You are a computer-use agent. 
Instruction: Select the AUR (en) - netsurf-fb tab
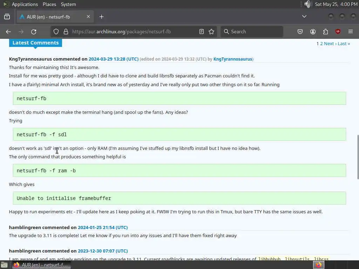55,17
